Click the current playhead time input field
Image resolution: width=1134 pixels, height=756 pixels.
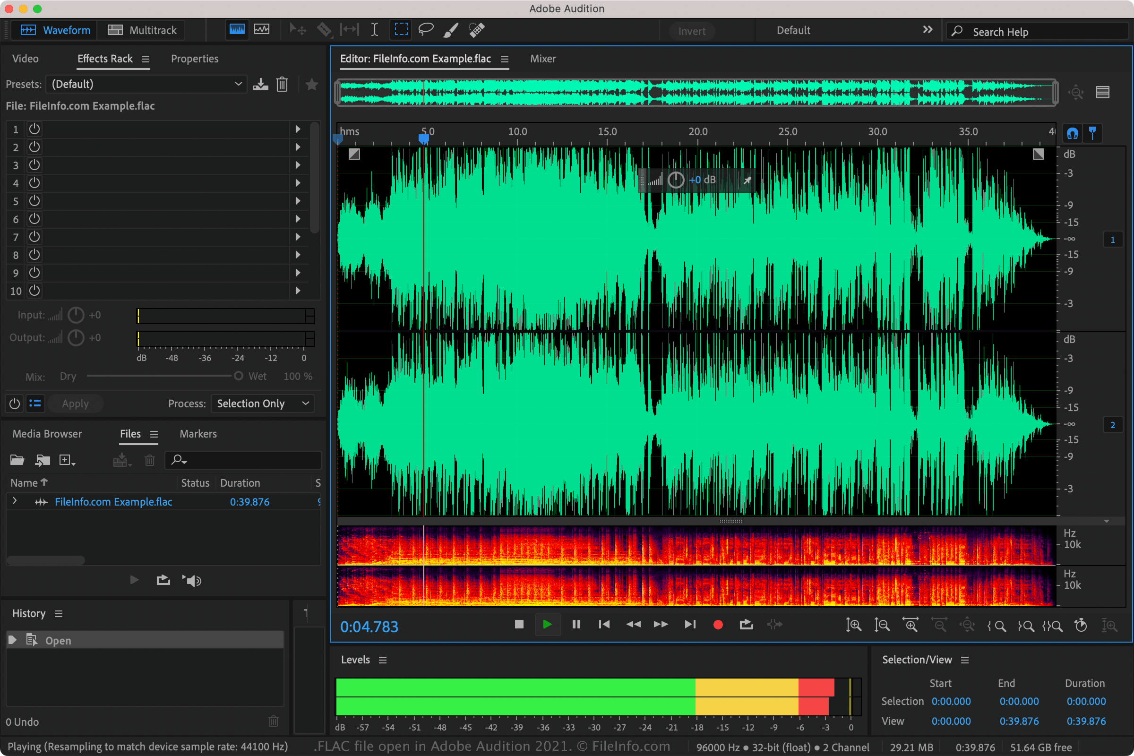pyautogui.click(x=369, y=626)
